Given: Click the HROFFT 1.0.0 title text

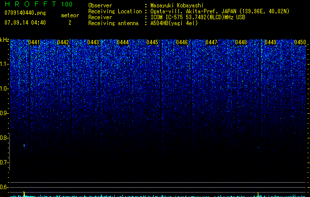Looking at the screenshot, I should [x=38, y=4].
